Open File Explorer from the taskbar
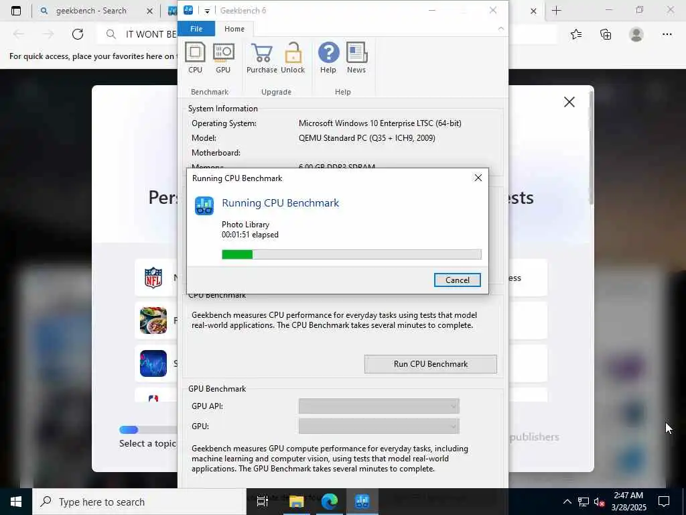 coord(296,502)
